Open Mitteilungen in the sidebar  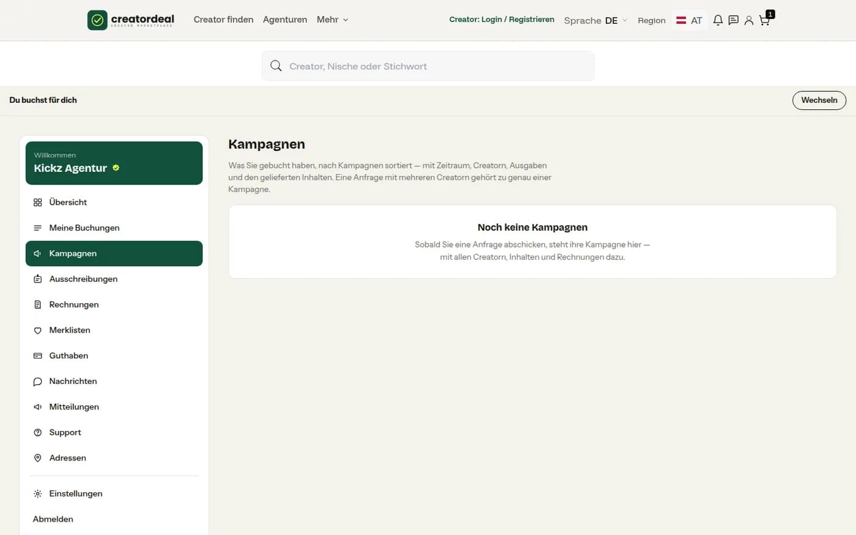point(114,407)
